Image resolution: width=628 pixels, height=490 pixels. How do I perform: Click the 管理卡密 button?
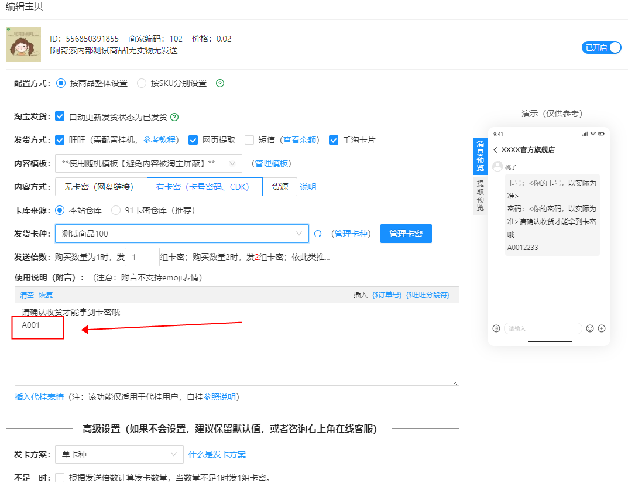click(406, 234)
